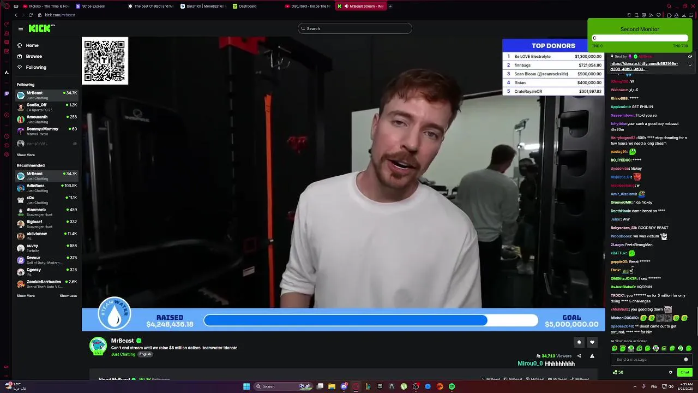Click the collapse chat icon in chat header

690,56
